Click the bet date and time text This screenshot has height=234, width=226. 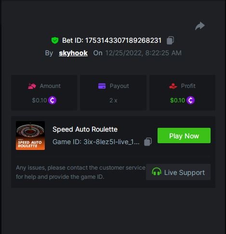click(x=143, y=53)
